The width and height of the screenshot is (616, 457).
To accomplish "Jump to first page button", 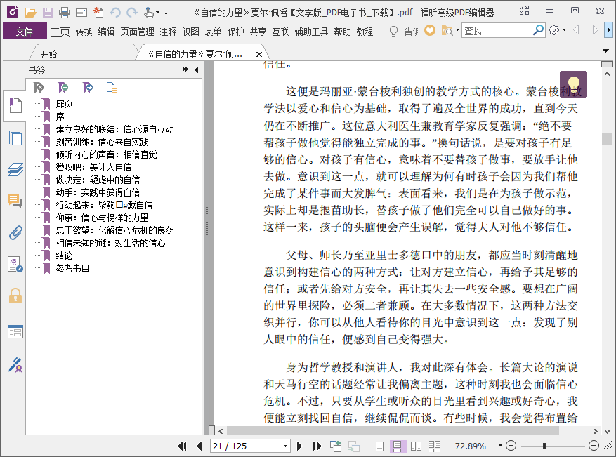I will tap(182, 446).
